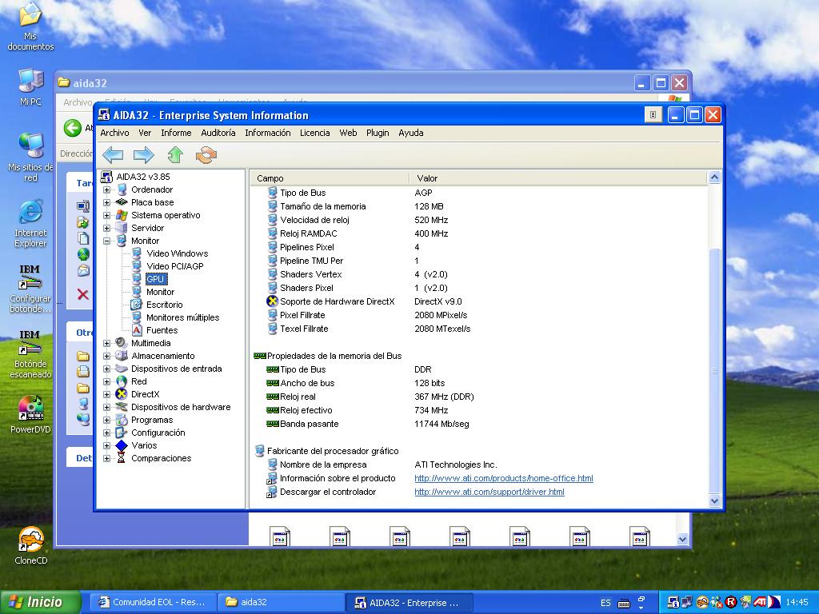This screenshot has height=614, width=819.
Task: Go forward with the blue right arrow
Action: point(144,154)
